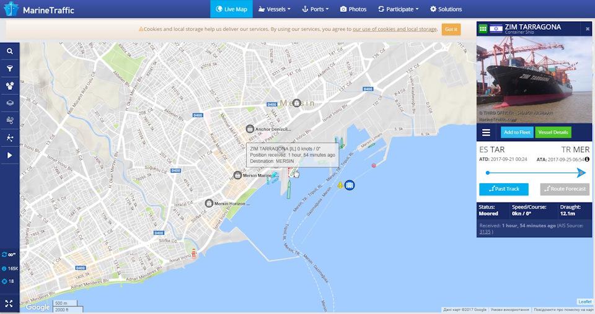Screen dimensions: 595x314
Task: Expand the Vessels menu
Action: click(275, 9)
